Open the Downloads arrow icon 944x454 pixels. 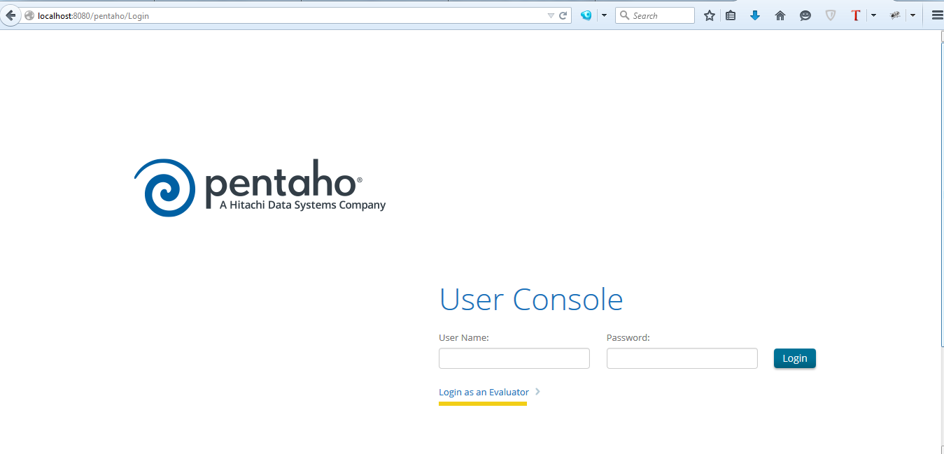click(x=755, y=15)
